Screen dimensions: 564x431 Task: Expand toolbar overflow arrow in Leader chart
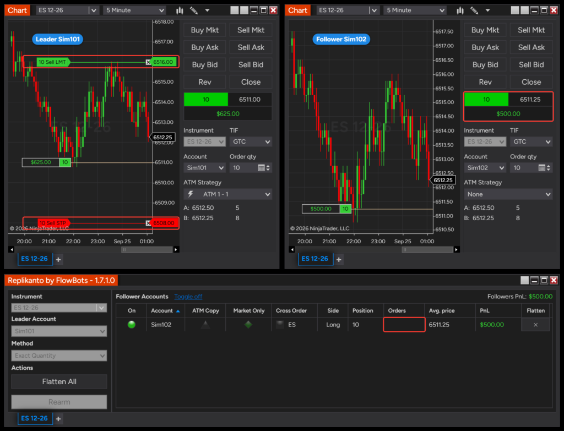(x=207, y=10)
